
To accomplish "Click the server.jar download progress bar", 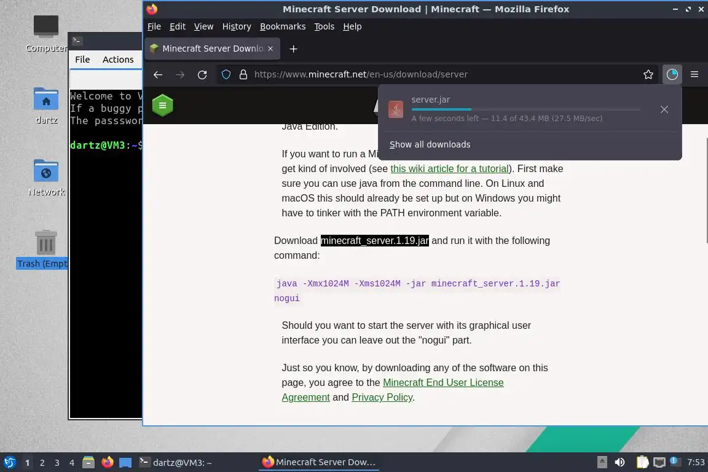I will point(525,109).
